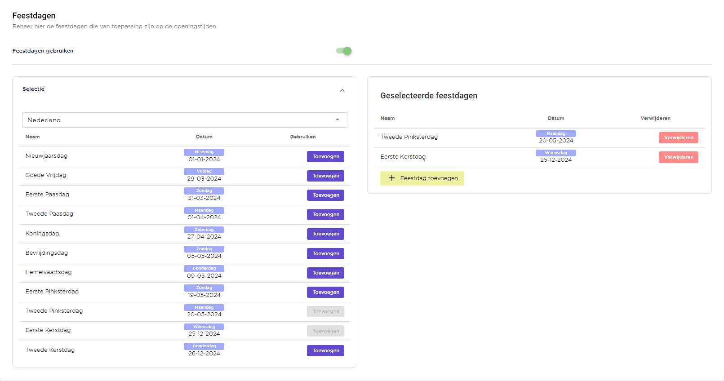This screenshot has width=724, height=381.
Task: Add Bevrijdingsdag with Toevoegen button
Action: click(325, 253)
